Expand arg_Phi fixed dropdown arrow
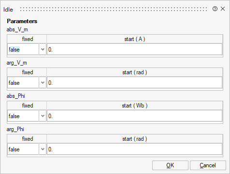Screen dimensions: 230x174 tap(43, 149)
